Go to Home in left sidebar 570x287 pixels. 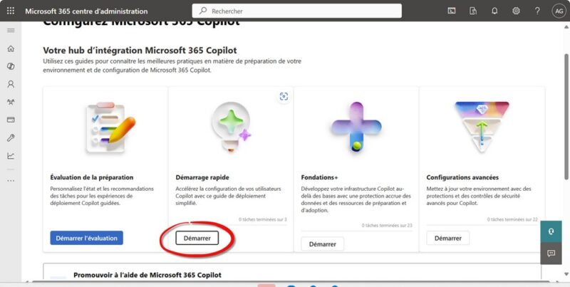[x=11, y=48]
